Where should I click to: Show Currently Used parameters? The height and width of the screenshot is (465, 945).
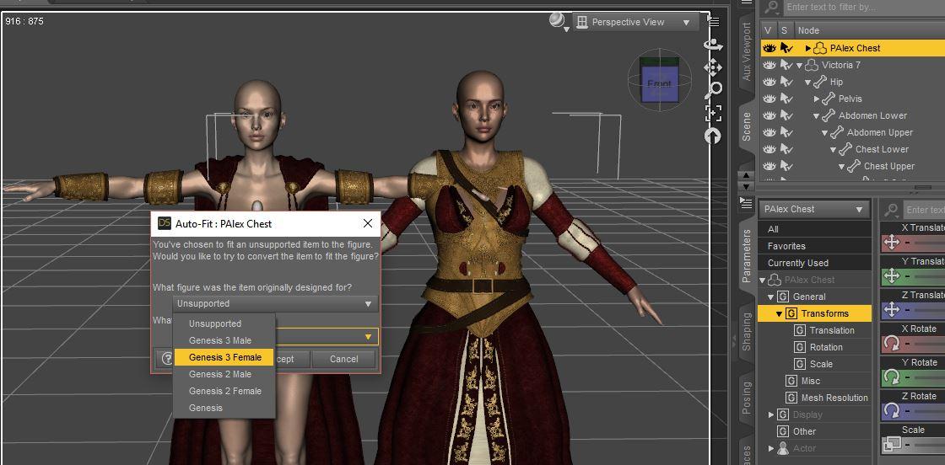[814, 263]
